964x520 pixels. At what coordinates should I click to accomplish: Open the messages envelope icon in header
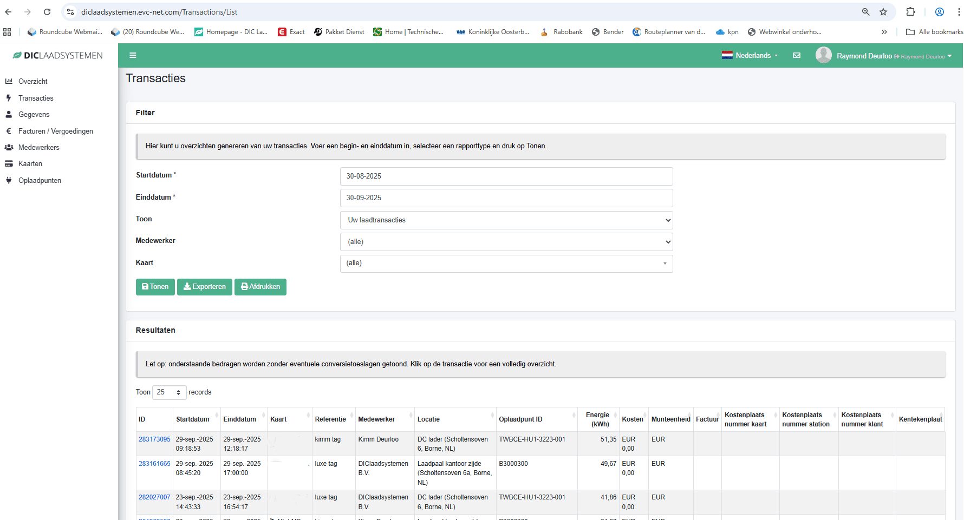(797, 55)
